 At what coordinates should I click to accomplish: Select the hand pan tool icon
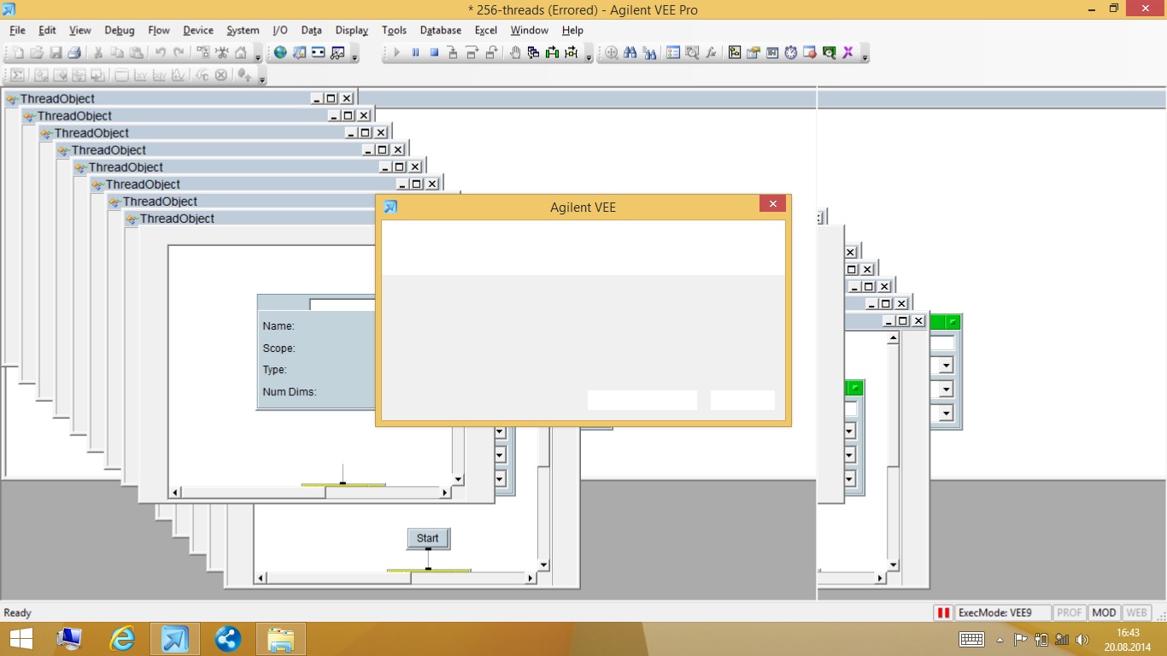[515, 53]
